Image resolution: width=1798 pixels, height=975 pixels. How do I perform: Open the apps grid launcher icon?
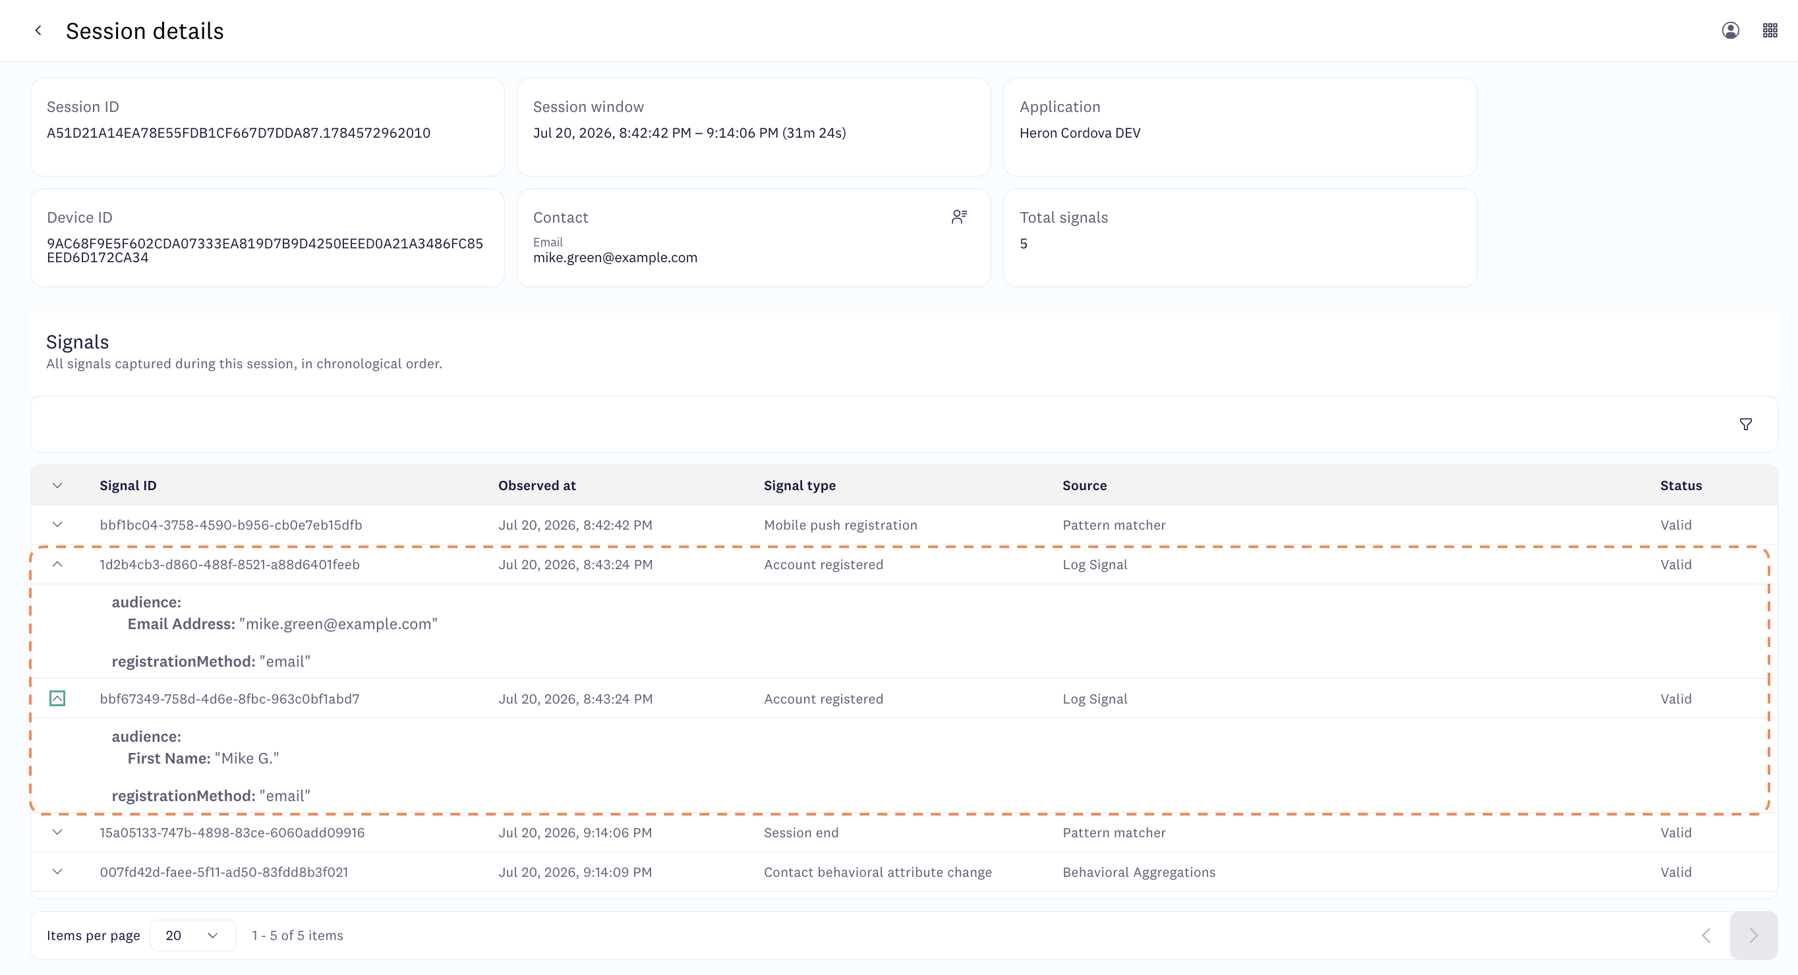pyautogui.click(x=1770, y=31)
